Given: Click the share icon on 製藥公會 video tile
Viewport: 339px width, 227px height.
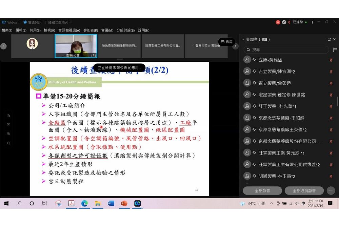Looking at the screenshot, I should point(94,56).
